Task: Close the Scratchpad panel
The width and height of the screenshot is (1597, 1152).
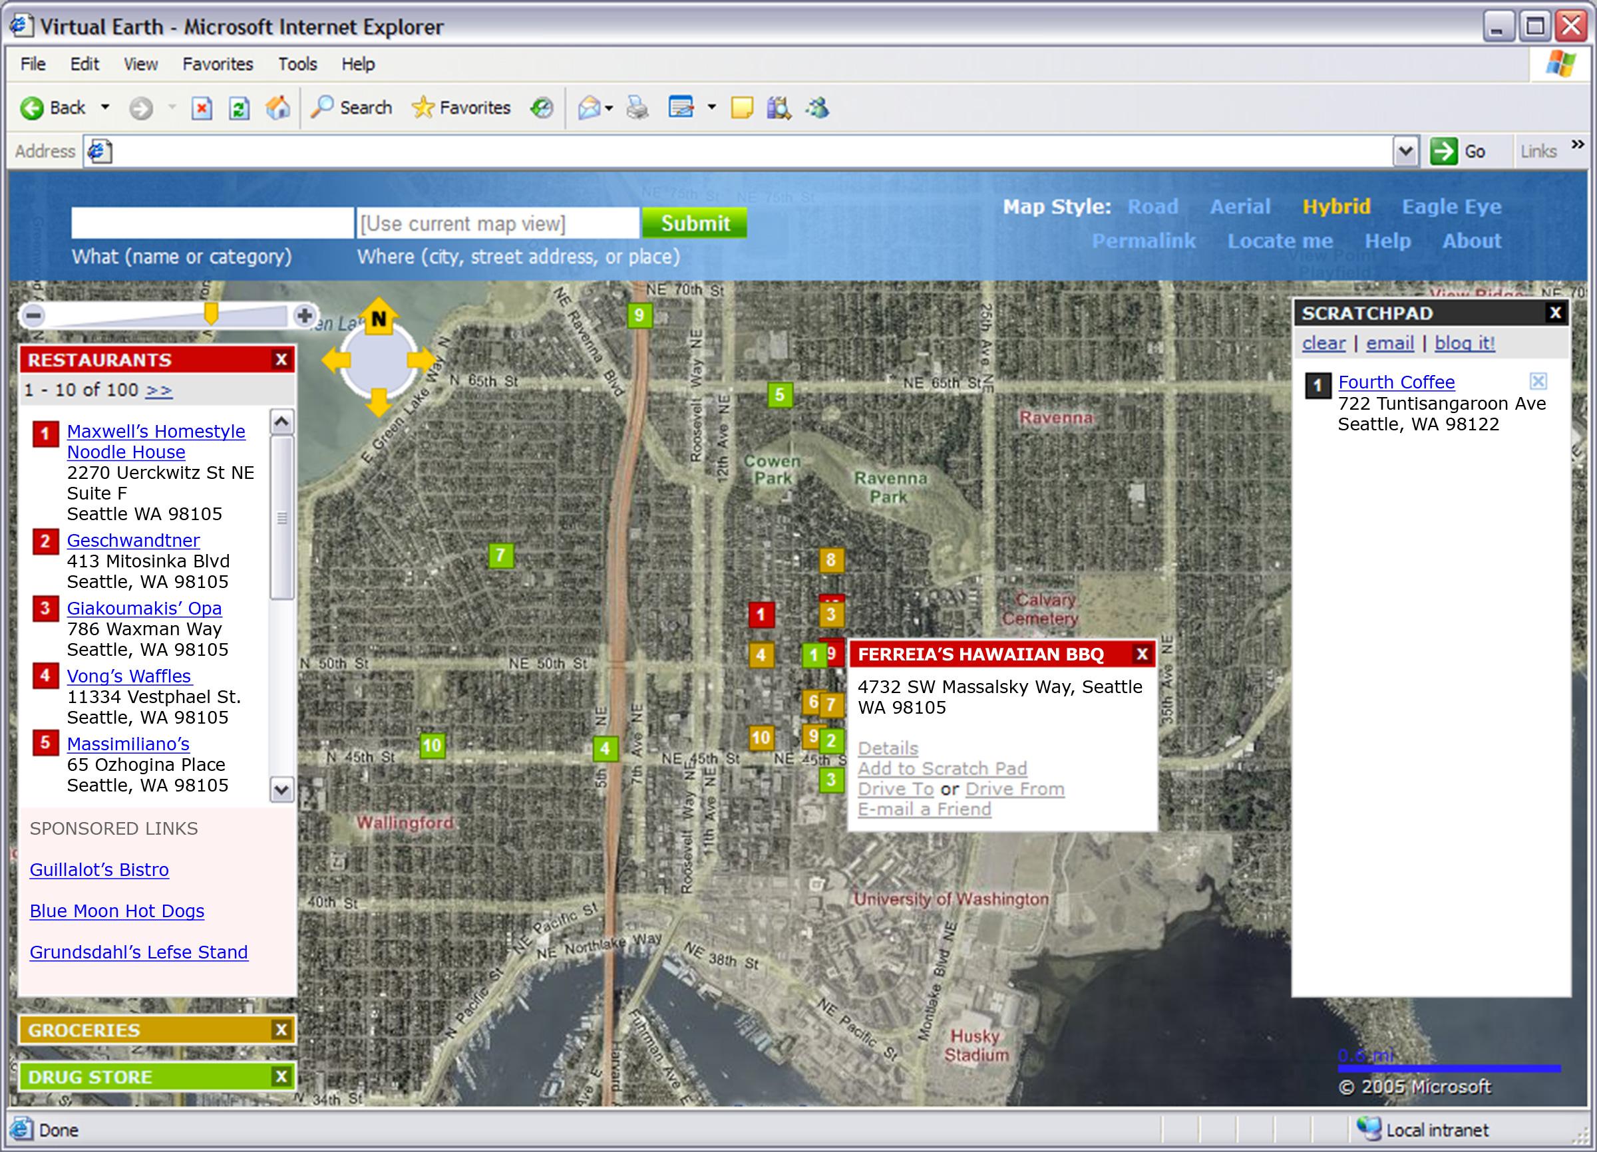Action: (1556, 313)
